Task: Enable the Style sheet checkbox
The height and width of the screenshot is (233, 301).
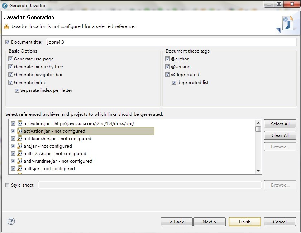Action: 8,185
